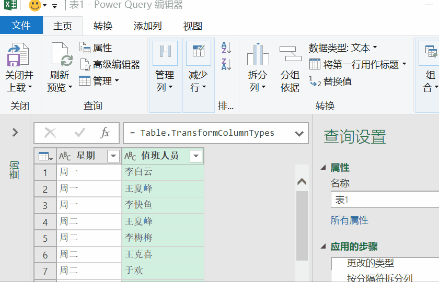Select the 更改的类型 applied step

(371, 263)
